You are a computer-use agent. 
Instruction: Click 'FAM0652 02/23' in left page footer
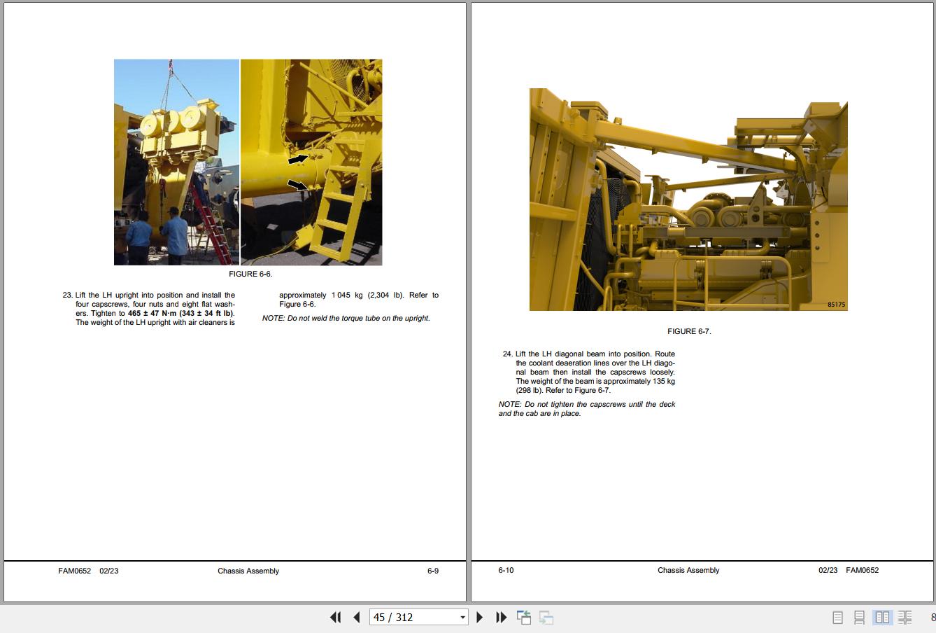click(x=88, y=571)
